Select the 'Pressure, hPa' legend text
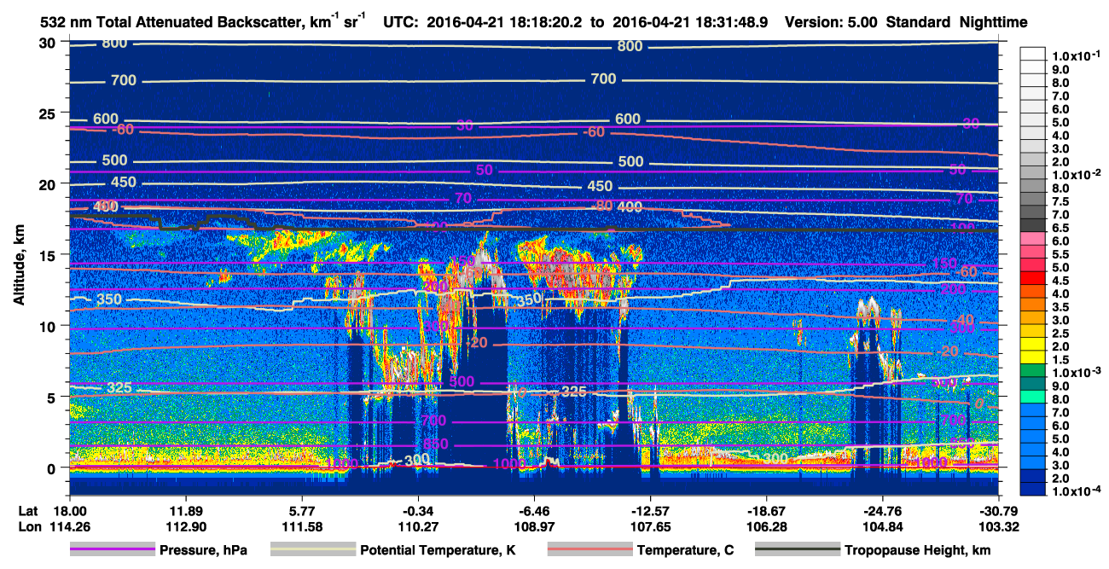Viewport: 1109px width, 569px height. [x=205, y=551]
